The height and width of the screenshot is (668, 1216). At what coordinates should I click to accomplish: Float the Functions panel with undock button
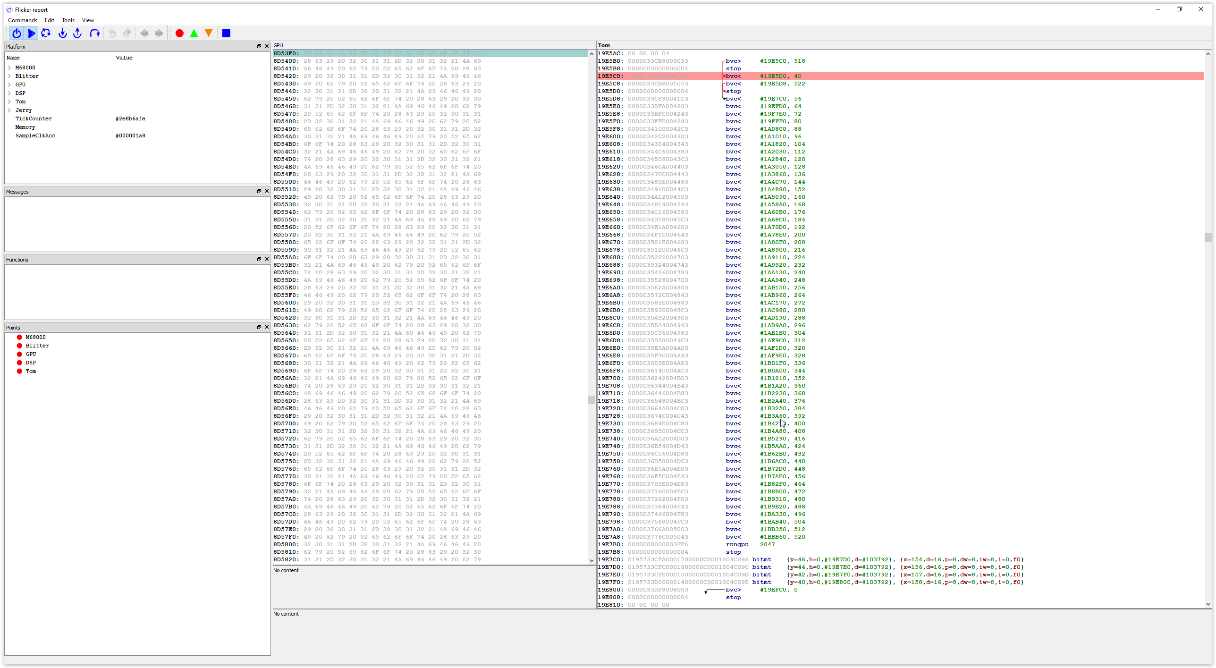pyautogui.click(x=259, y=259)
